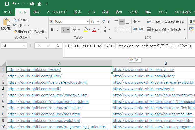Click the increase indent icon
The width and height of the screenshot is (195, 130).
[141, 30]
